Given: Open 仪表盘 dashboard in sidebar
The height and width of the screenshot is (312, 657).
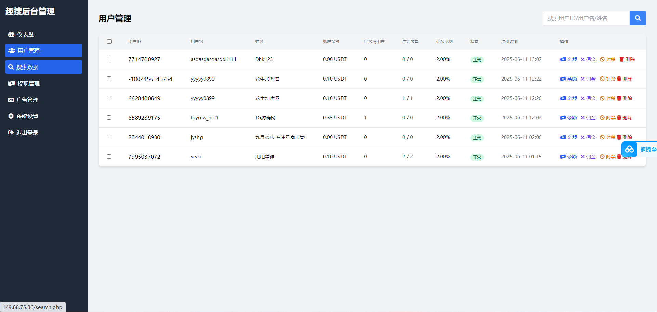Looking at the screenshot, I should point(25,34).
